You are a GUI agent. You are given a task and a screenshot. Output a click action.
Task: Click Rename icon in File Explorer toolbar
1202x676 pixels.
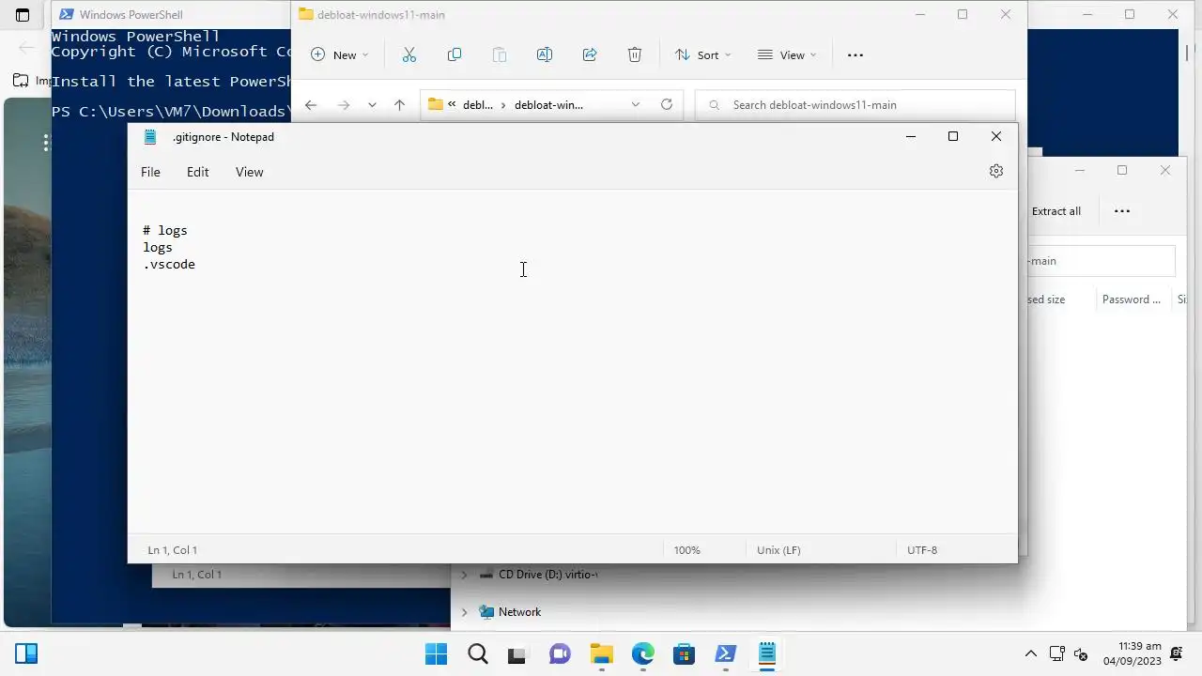click(x=545, y=54)
